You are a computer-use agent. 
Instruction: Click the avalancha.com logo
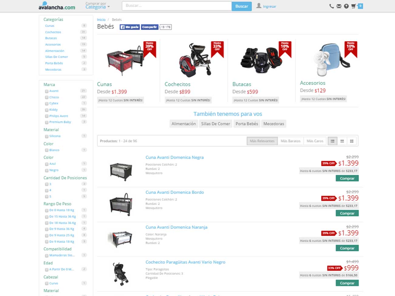pos(57,6)
